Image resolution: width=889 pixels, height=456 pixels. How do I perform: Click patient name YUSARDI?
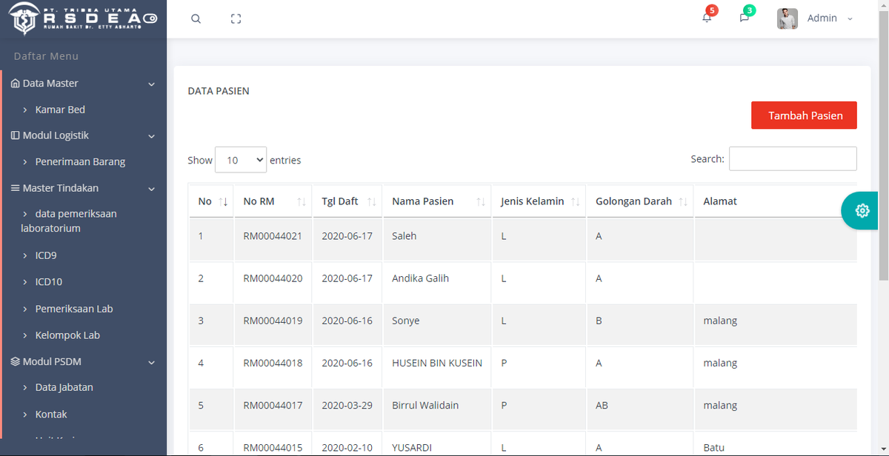[412, 447]
